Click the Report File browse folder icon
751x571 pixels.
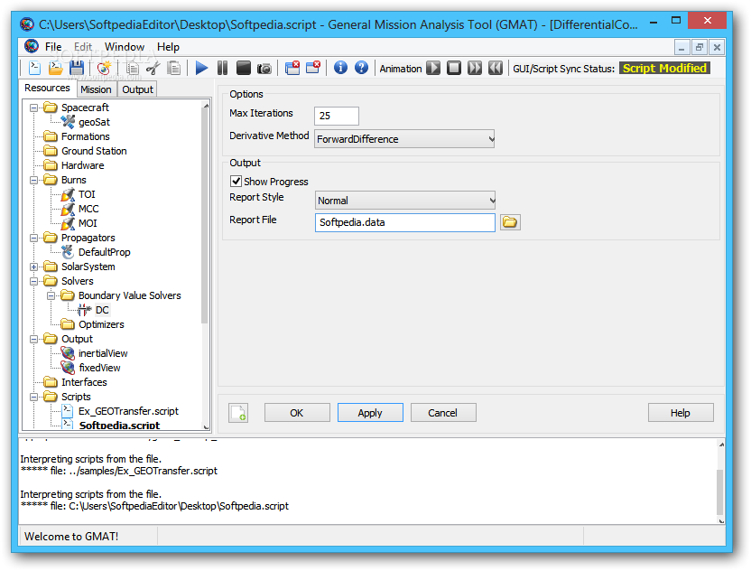pyautogui.click(x=510, y=222)
